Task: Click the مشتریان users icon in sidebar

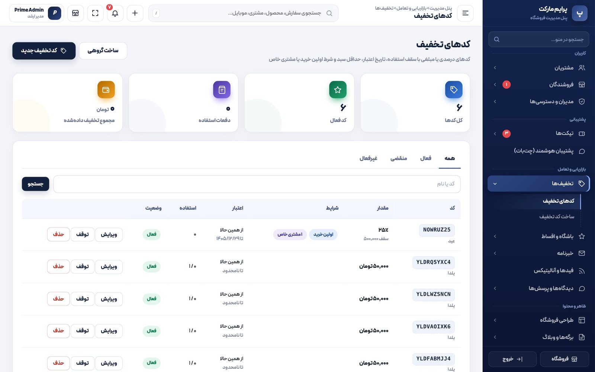Action: point(582,68)
